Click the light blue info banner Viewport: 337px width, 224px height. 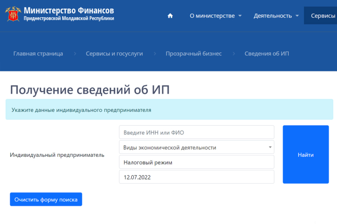coord(169,110)
